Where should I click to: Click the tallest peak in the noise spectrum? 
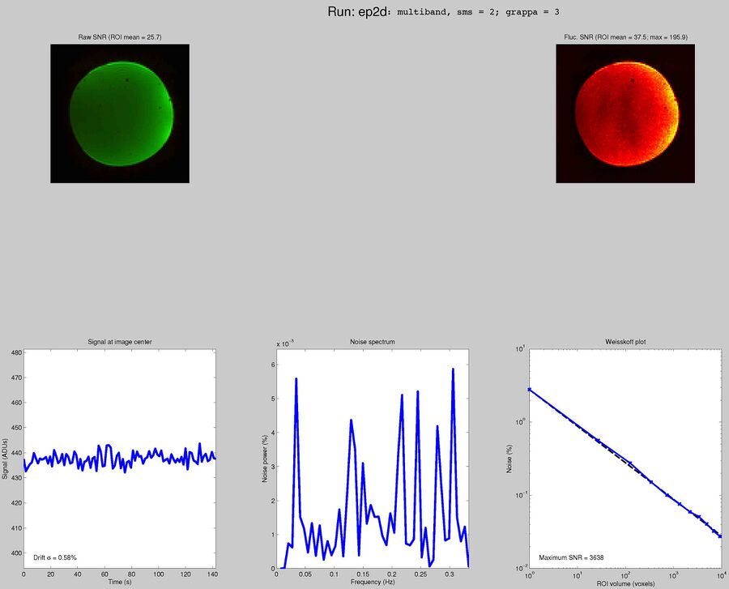454,369
